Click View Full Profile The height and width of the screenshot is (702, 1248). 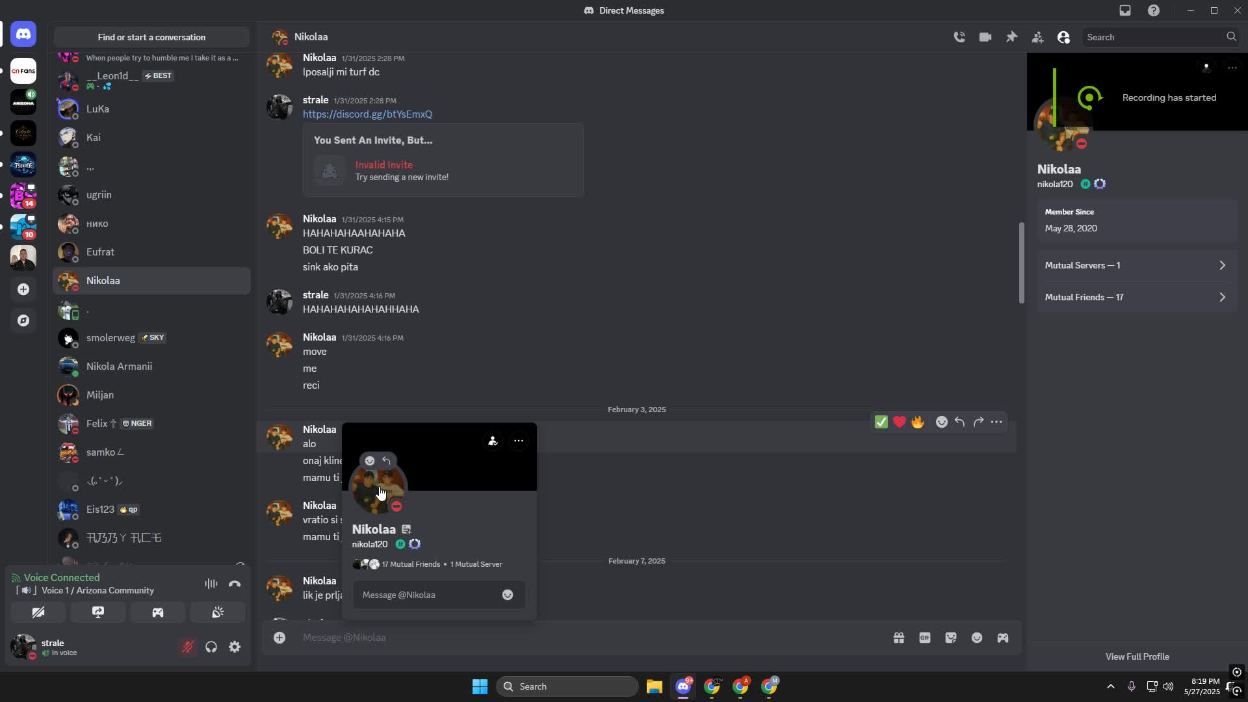tap(1137, 656)
